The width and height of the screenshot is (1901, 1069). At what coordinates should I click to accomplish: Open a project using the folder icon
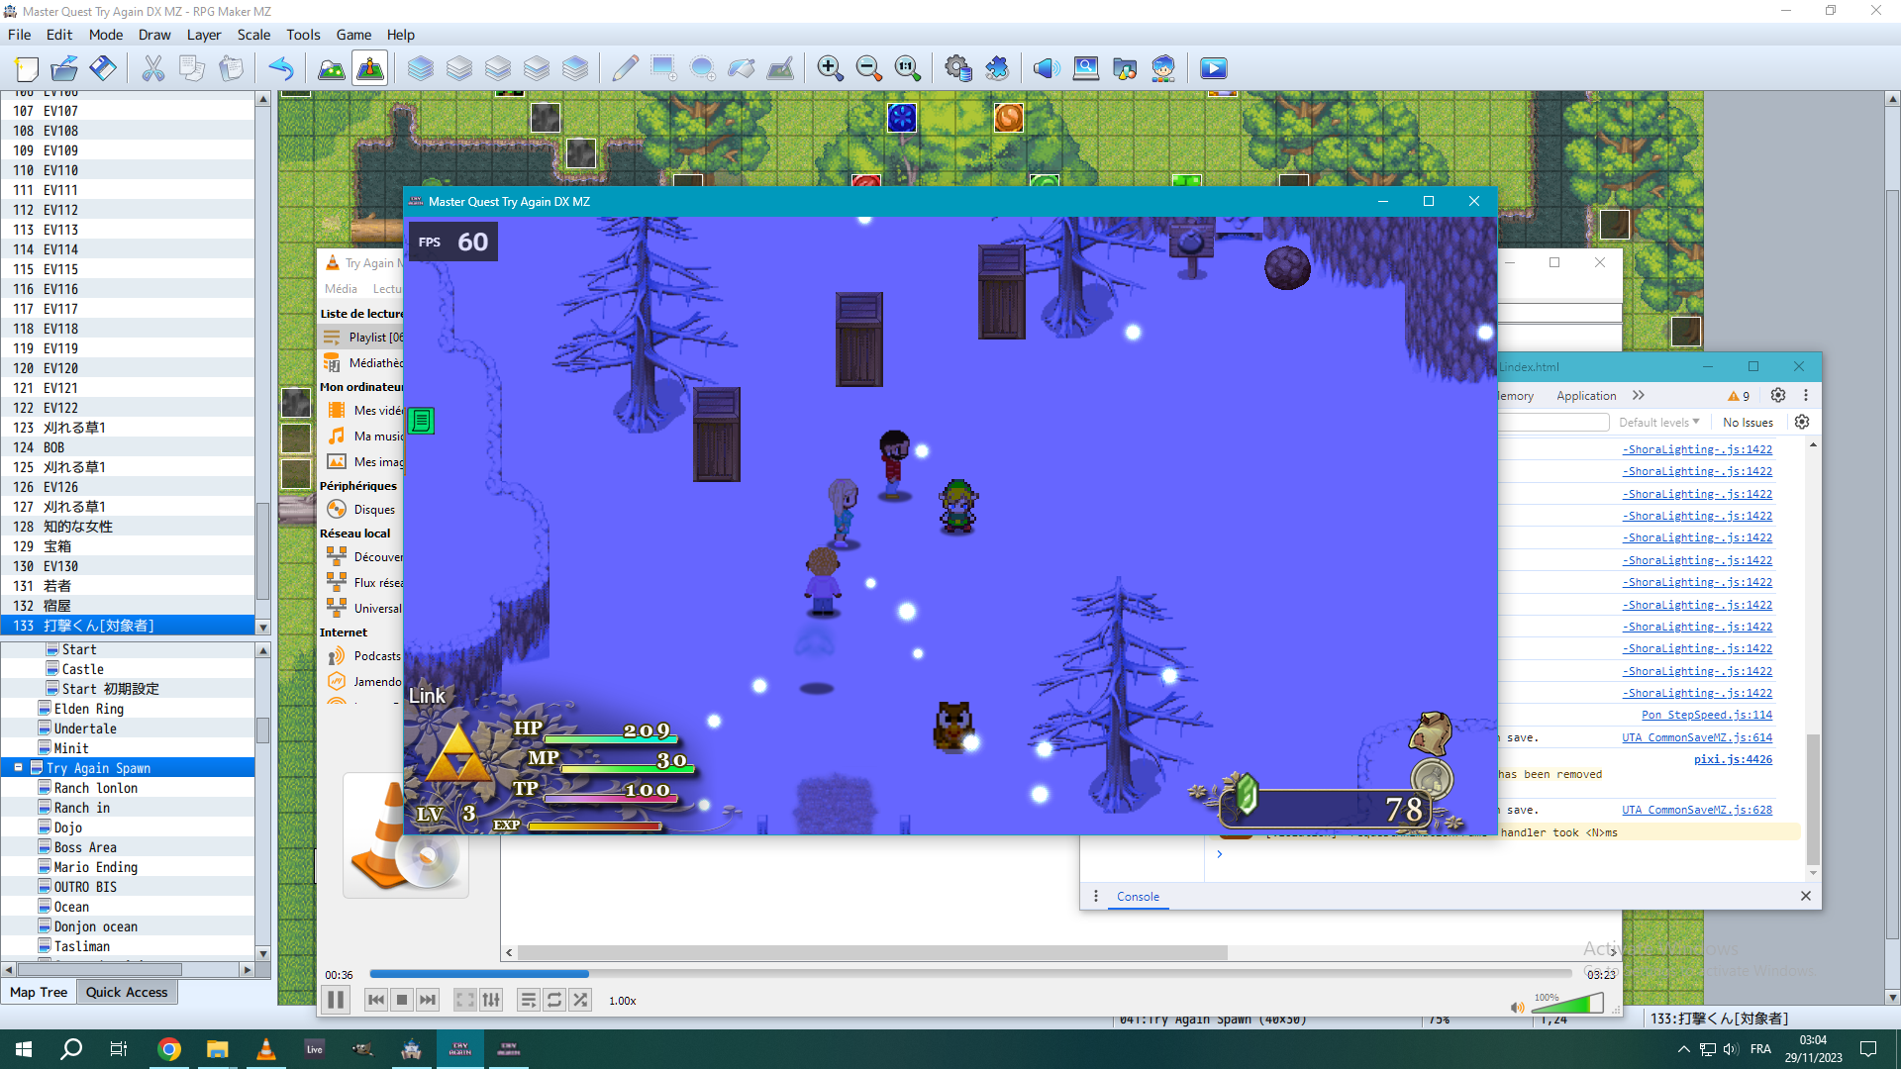coord(64,68)
